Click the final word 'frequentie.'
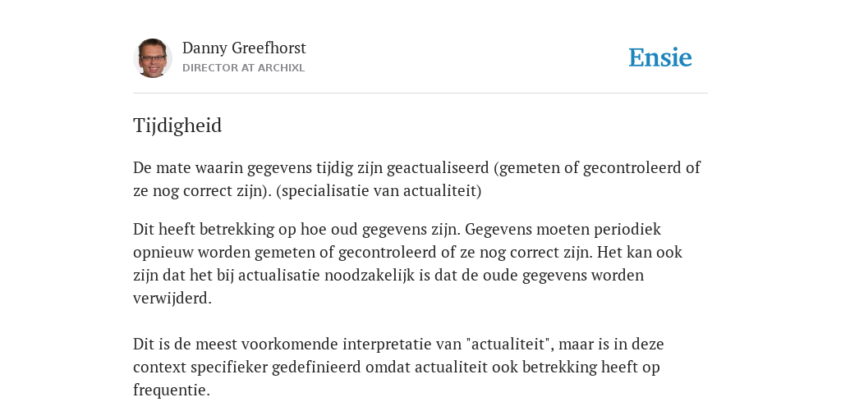 tap(172, 390)
